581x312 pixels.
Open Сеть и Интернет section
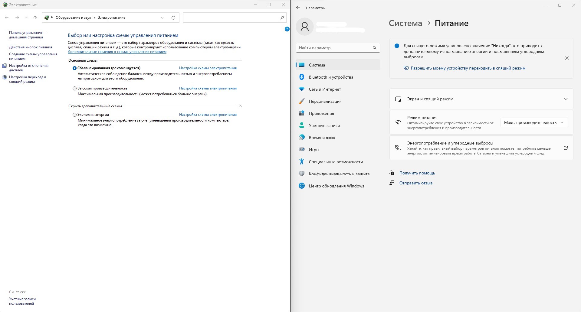pyautogui.click(x=338, y=89)
